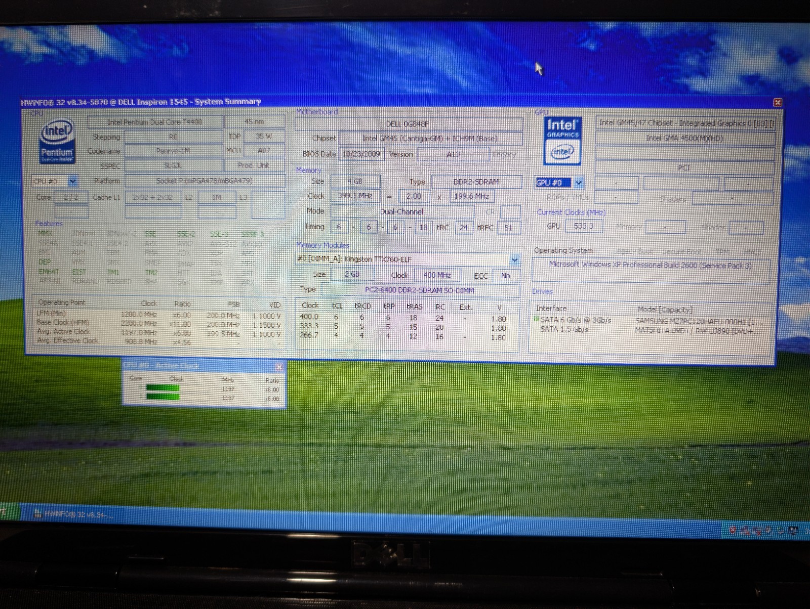Click the memory Type field DDR2-SDRAM

tap(476, 182)
